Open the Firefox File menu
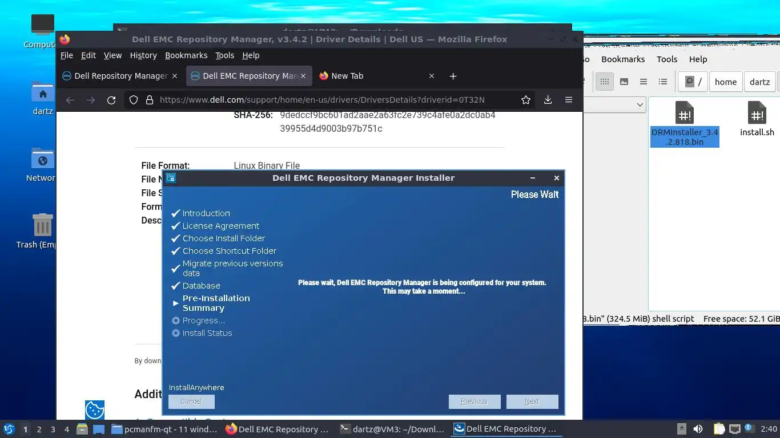 pos(67,55)
